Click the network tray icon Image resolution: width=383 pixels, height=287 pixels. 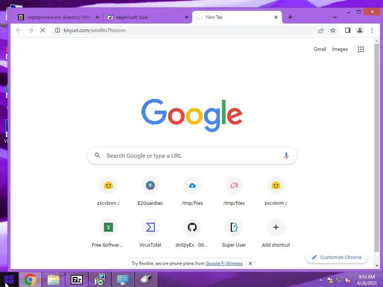pyautogui.click(x=338, y=280)
